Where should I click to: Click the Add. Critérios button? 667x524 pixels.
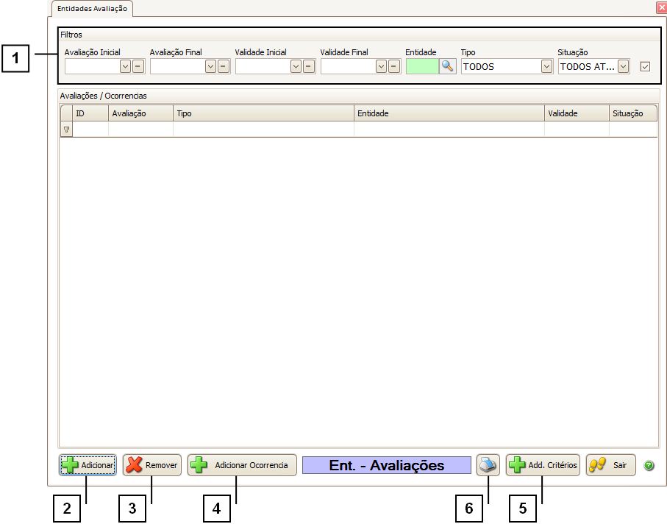click(x=543, y=465)
